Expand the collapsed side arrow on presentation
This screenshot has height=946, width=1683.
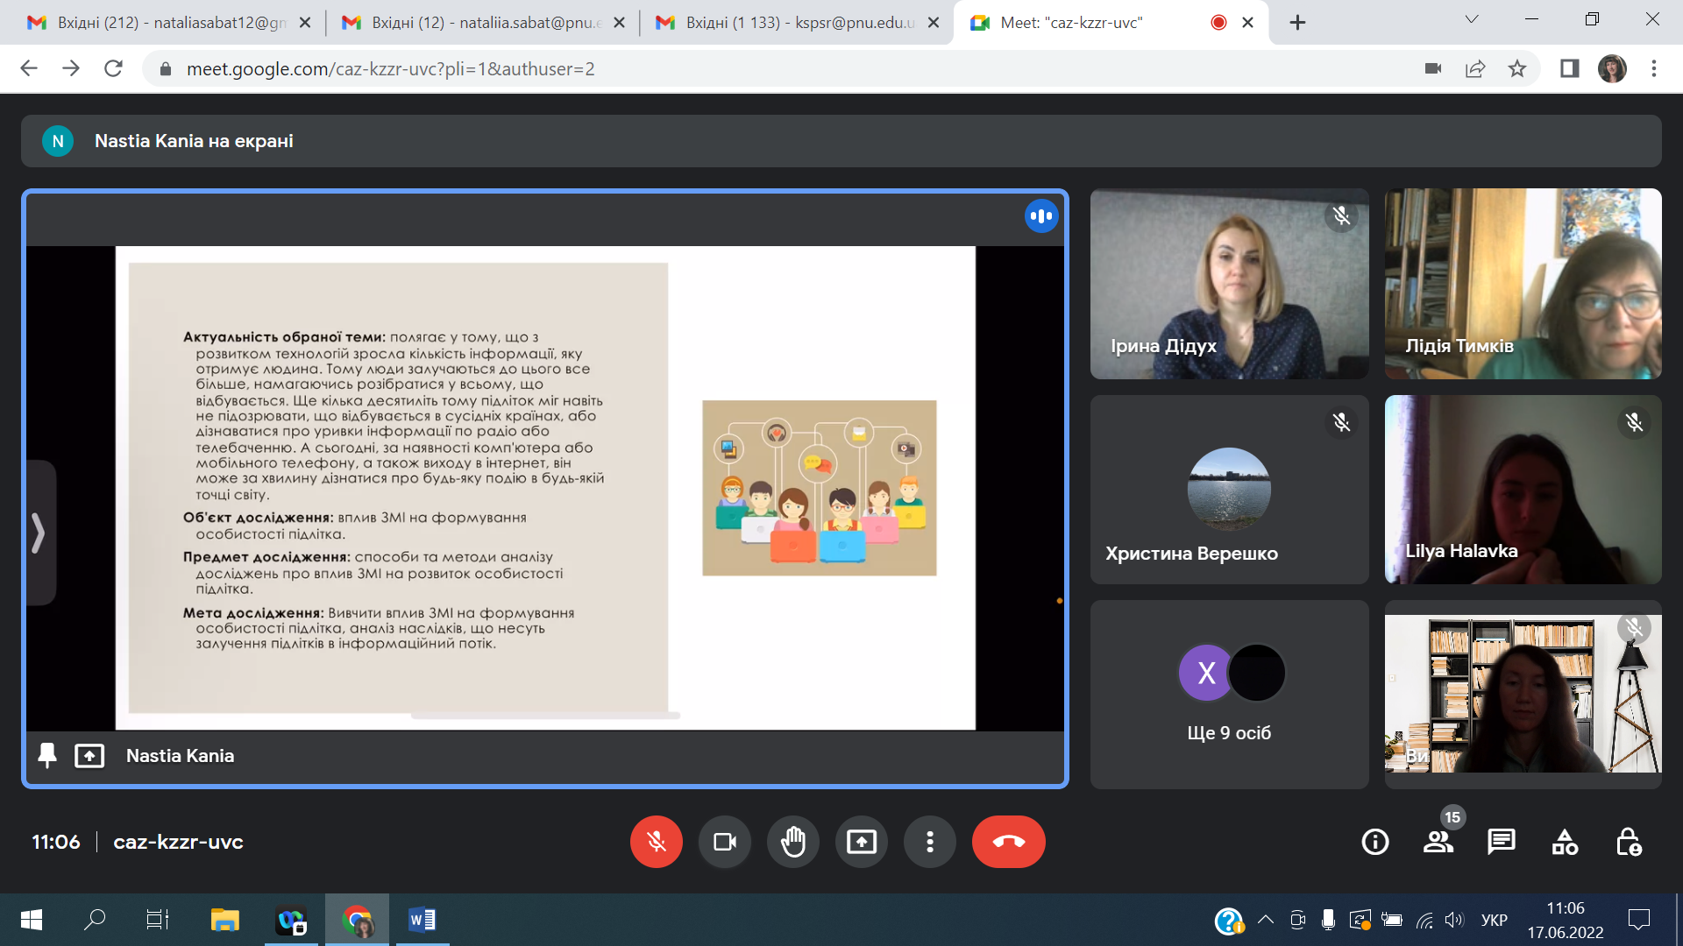(x=39, y=533)
